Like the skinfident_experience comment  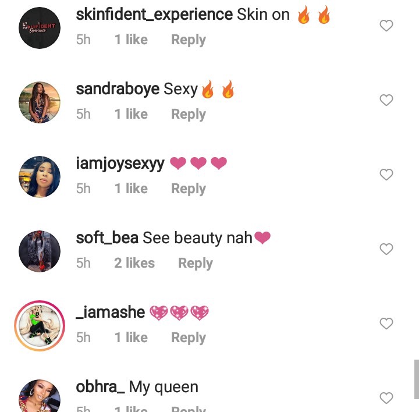click(x=386, y=26)
